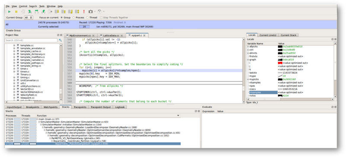Open the dropdown arrow beside the camera
346x157 pixels.
[95, 12]
